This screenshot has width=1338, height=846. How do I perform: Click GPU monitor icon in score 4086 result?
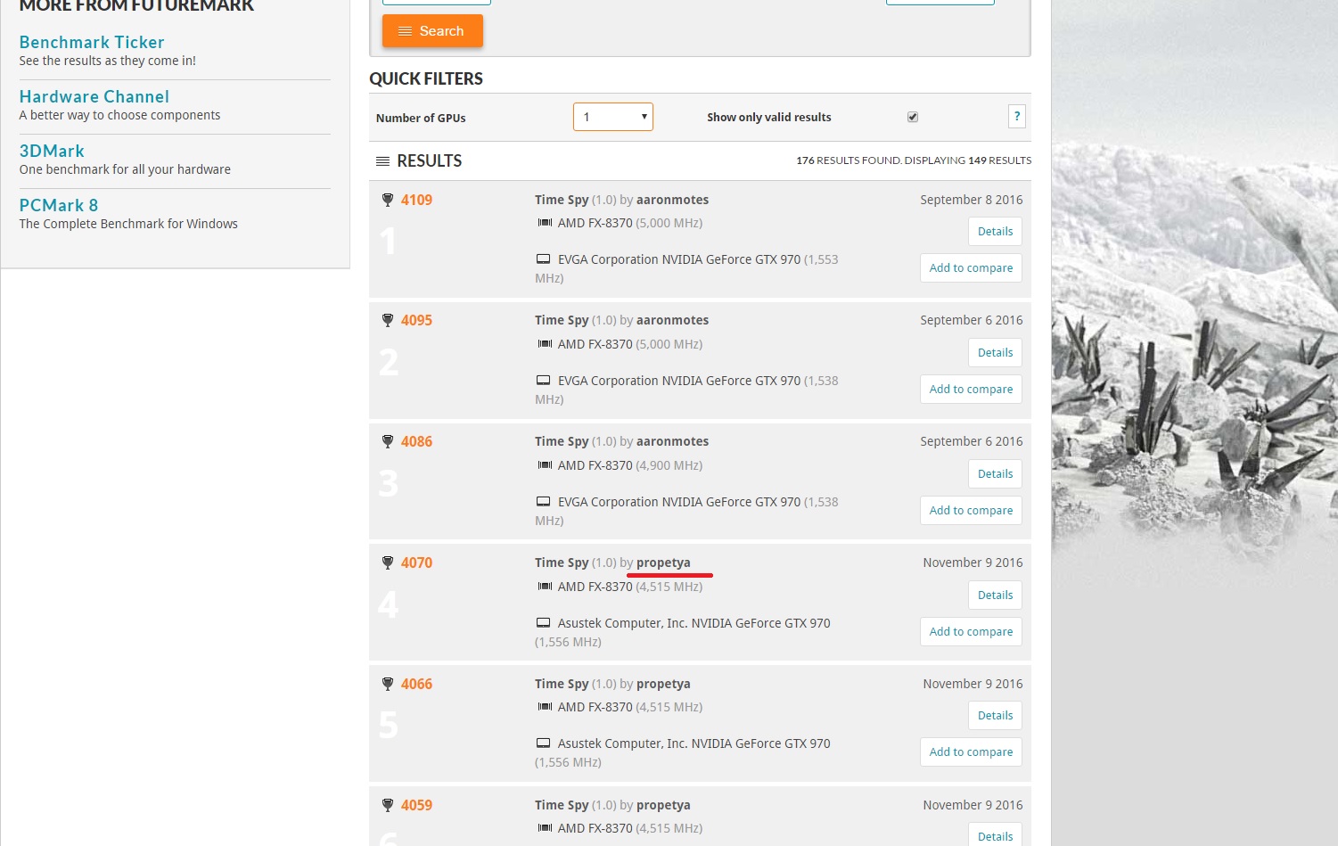(543, 502)
